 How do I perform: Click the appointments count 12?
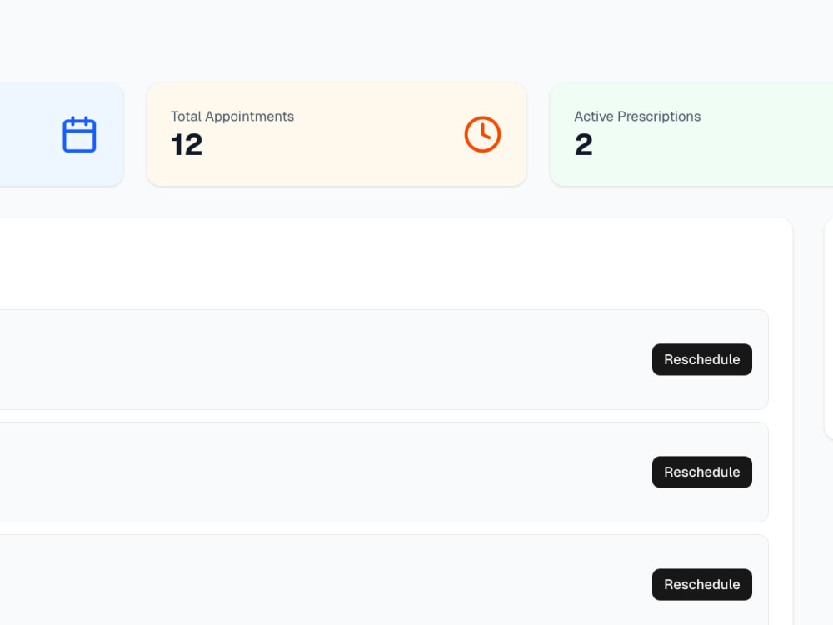click(x=187, y=144)
